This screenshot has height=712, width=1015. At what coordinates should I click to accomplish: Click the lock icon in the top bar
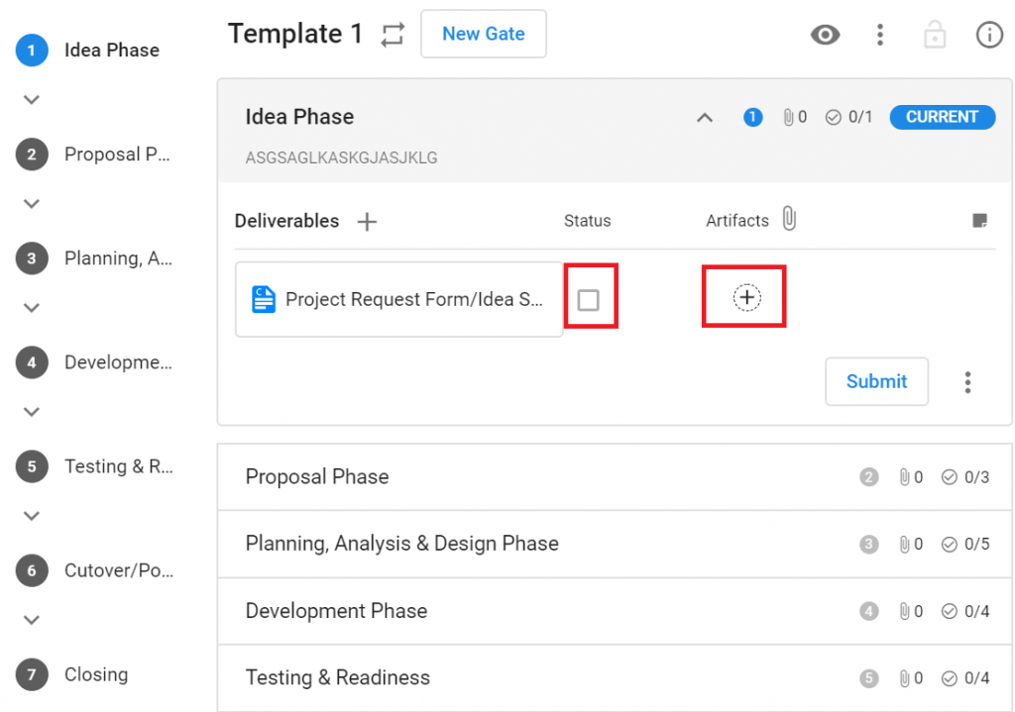(x=934, y=34)
